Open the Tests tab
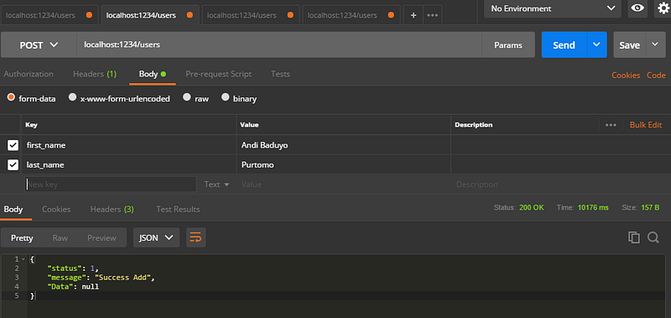671x318 pixels. pos(280,74)
